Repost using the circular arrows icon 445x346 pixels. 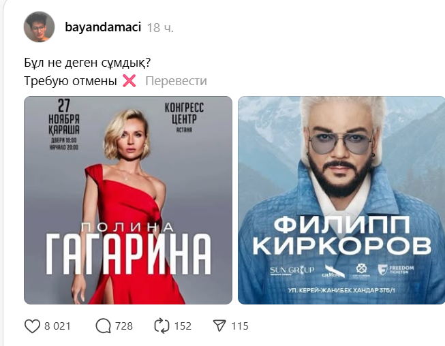tap(162, 326)
